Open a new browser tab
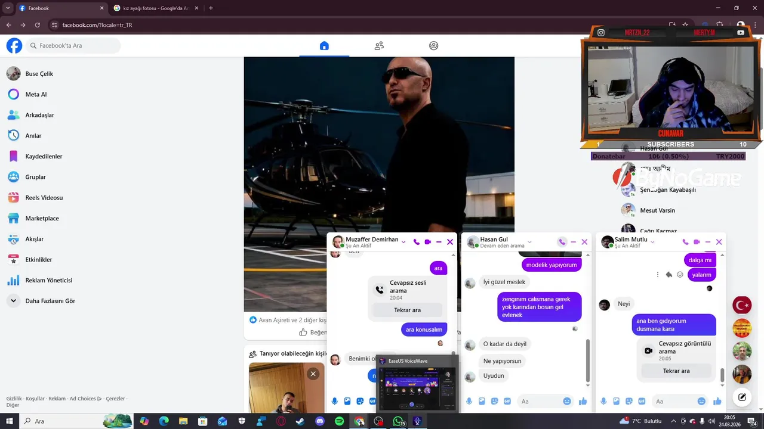The image size is (764, 429). click(x=211, y=8)
